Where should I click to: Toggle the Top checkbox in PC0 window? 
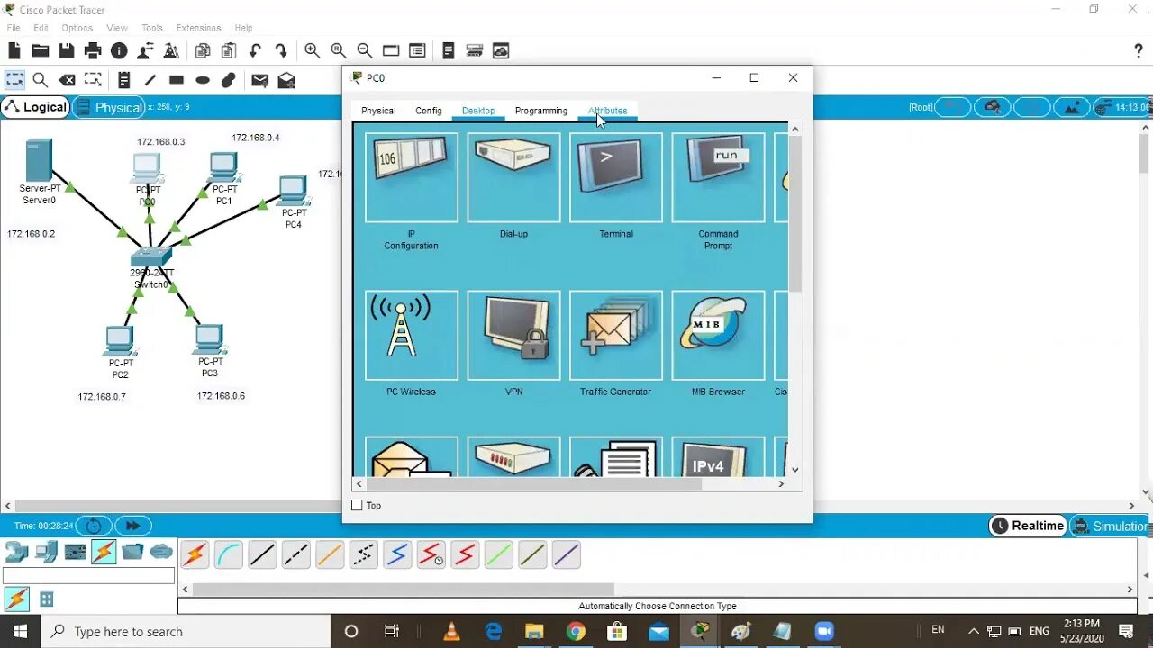point(357,506)
